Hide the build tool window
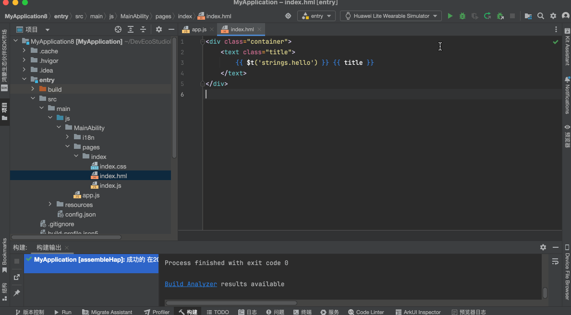Viewport: 571px width, 315px height. [x=555, y=247]
